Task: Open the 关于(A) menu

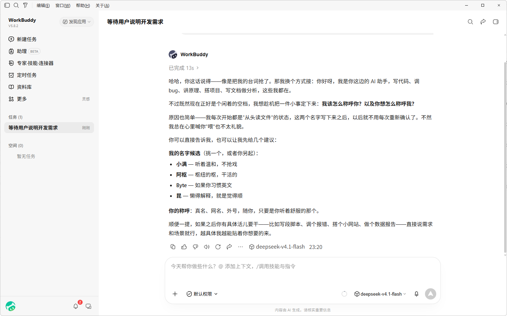Action: tap(102, 6)
